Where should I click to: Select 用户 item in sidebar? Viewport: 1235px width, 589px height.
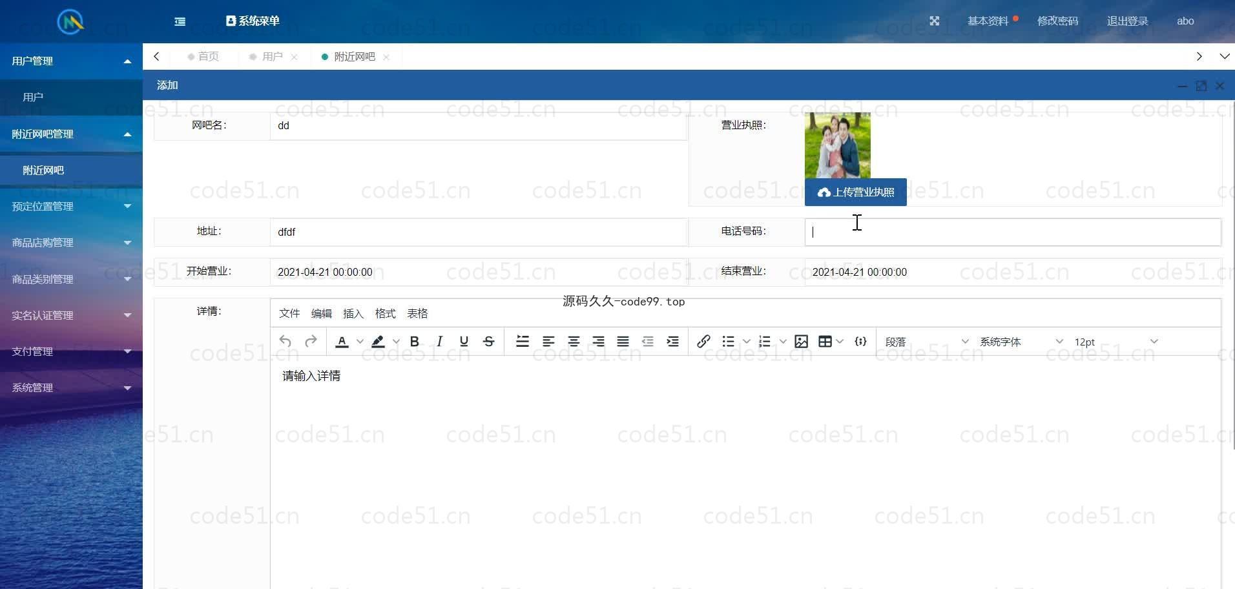pos(71,97)
